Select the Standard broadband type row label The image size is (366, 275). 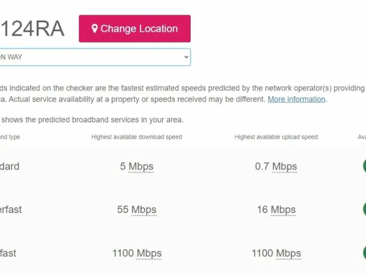pyautogui.click(x=10, y=167)
